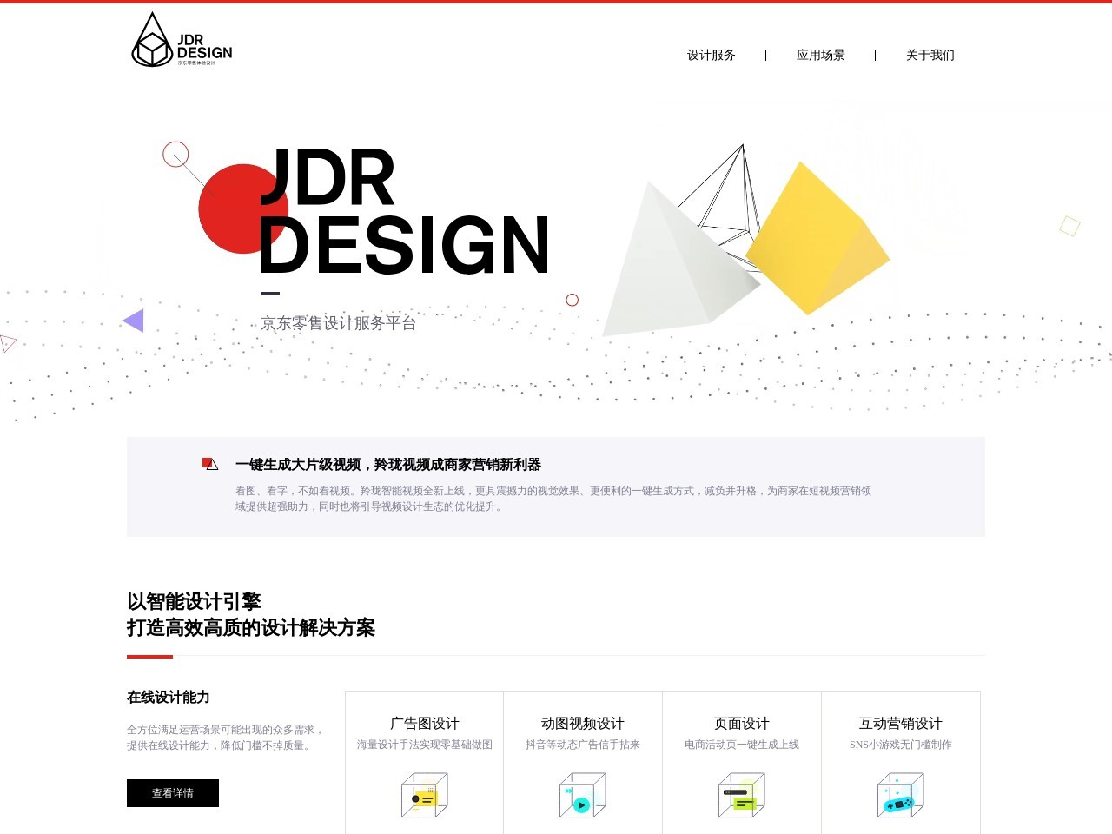1112x834 pixels.
Task: Open the 应用场景 menu item
Action: [820, 55]
